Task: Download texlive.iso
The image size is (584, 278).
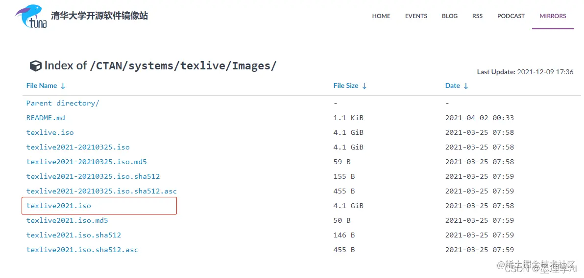Action: tap(50, 132)
